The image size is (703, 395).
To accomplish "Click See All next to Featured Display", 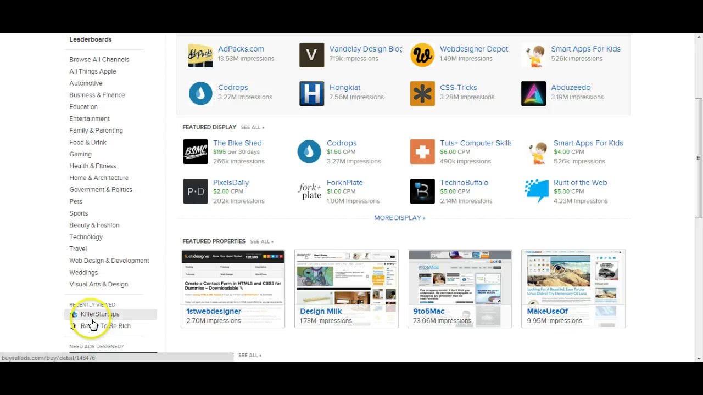I will click(252, 127).
